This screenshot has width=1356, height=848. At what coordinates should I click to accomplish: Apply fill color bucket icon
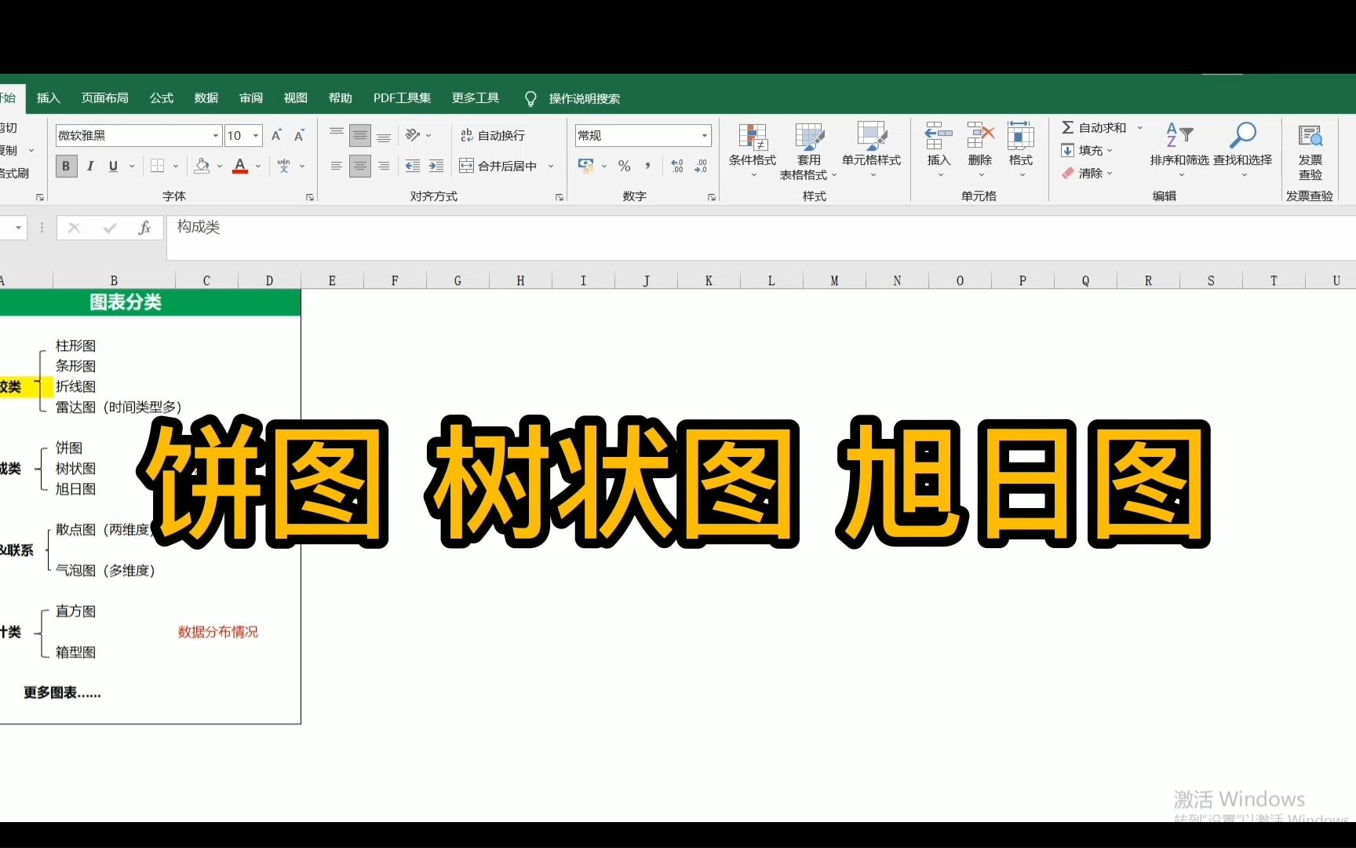tap(202, 166)
